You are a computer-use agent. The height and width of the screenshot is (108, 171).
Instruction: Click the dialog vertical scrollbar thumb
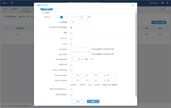[x=136, y=54]
